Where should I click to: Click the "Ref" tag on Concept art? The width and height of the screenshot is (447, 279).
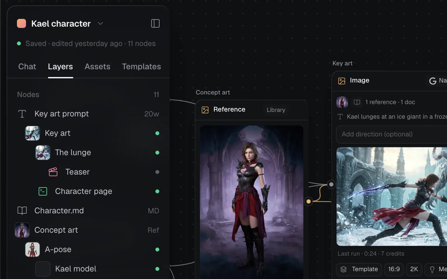[x=153, y=230]
